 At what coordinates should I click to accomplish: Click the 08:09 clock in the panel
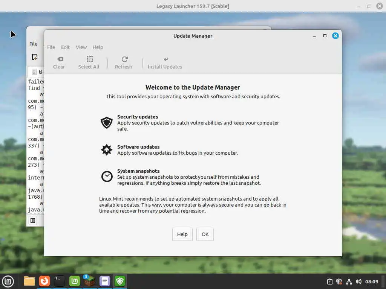371,281
